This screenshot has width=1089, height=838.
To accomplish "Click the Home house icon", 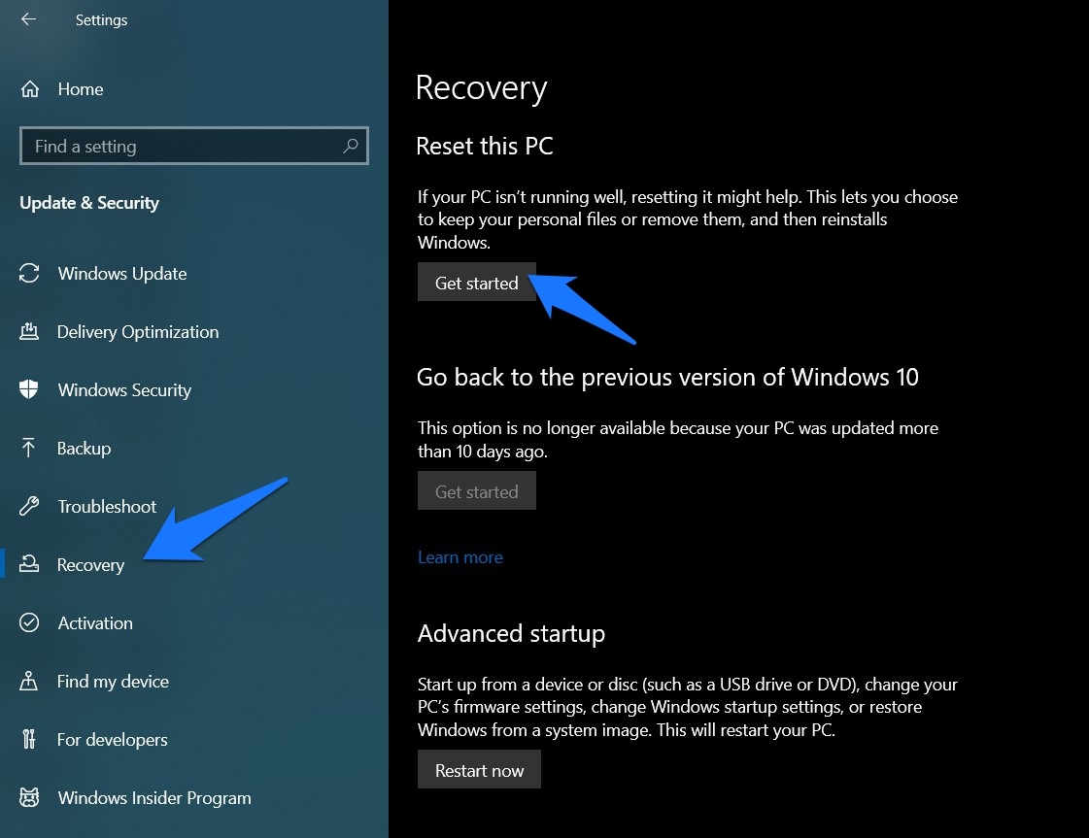I will click(30, 89).
